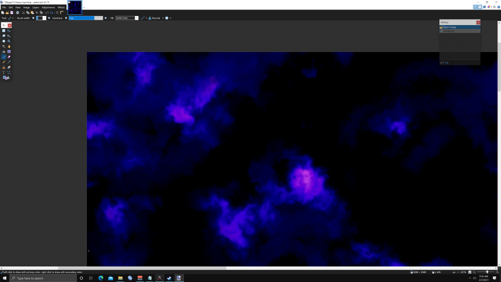
Task: Toggle the rulers display
Action: click(62, 13)
